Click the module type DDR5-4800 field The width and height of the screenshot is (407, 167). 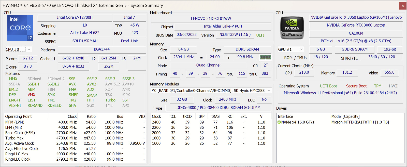219,108
